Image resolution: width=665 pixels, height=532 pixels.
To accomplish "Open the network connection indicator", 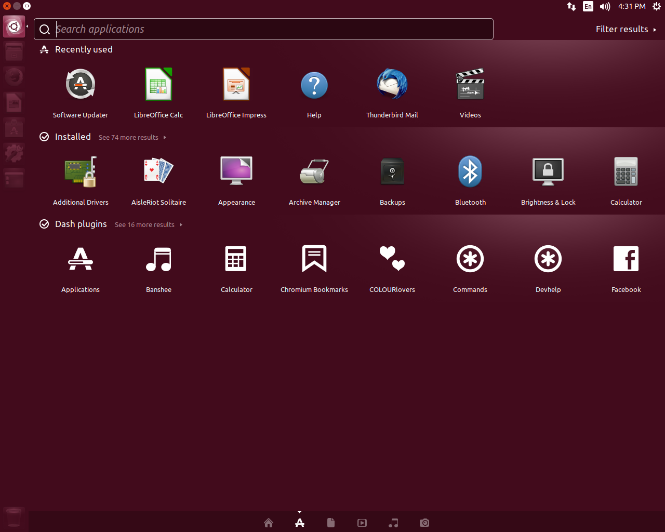I will click(x=571, y=6).
